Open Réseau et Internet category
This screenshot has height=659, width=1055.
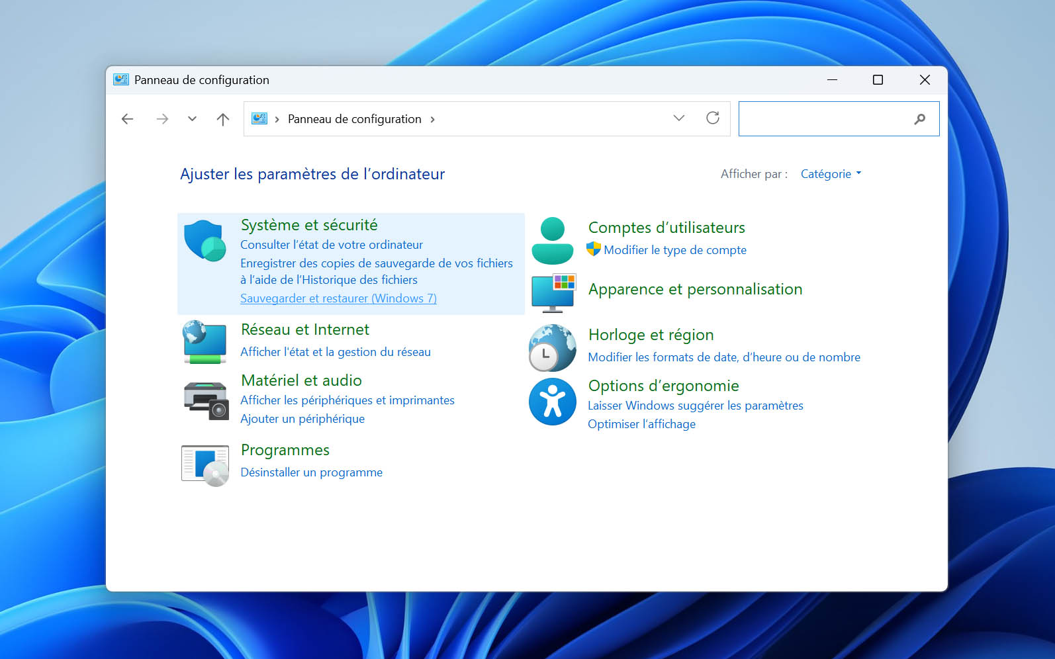click(305, 329)
